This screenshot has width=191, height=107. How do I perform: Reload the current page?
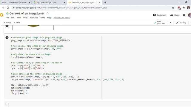coord(8,8)
